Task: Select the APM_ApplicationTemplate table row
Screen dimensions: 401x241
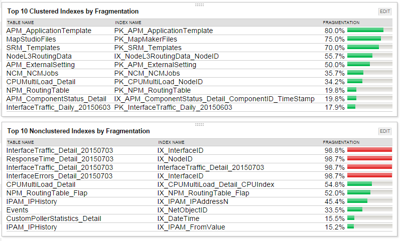Action: pyautogui.click(x=199, y=31)
